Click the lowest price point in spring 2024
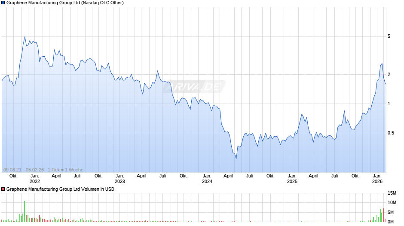The height and width of the screenshot is (226, 404). tap(236, 159)
